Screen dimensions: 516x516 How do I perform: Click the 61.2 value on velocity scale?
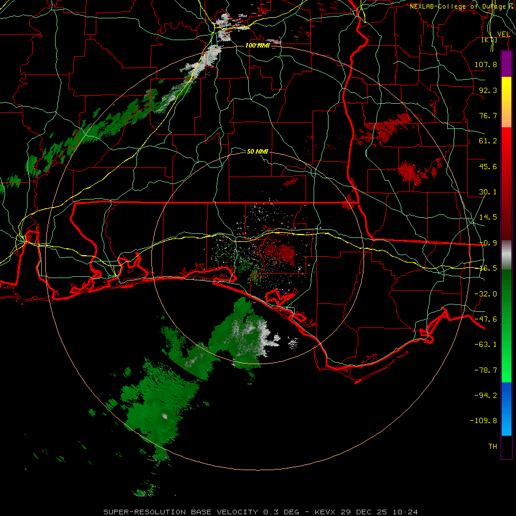(x=488, y=141)
